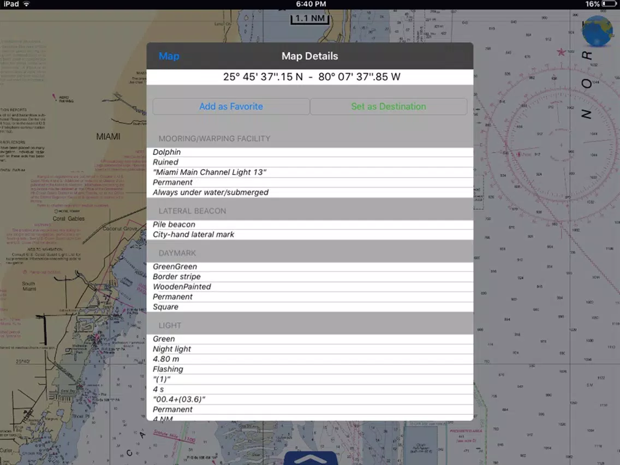Screen dimensions: 620x465
Task: Select the Dolphin row
Action: 309,152
